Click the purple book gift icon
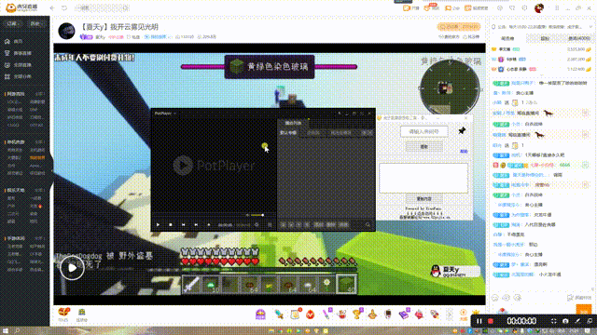597x335 pixels. pos(404,314)
